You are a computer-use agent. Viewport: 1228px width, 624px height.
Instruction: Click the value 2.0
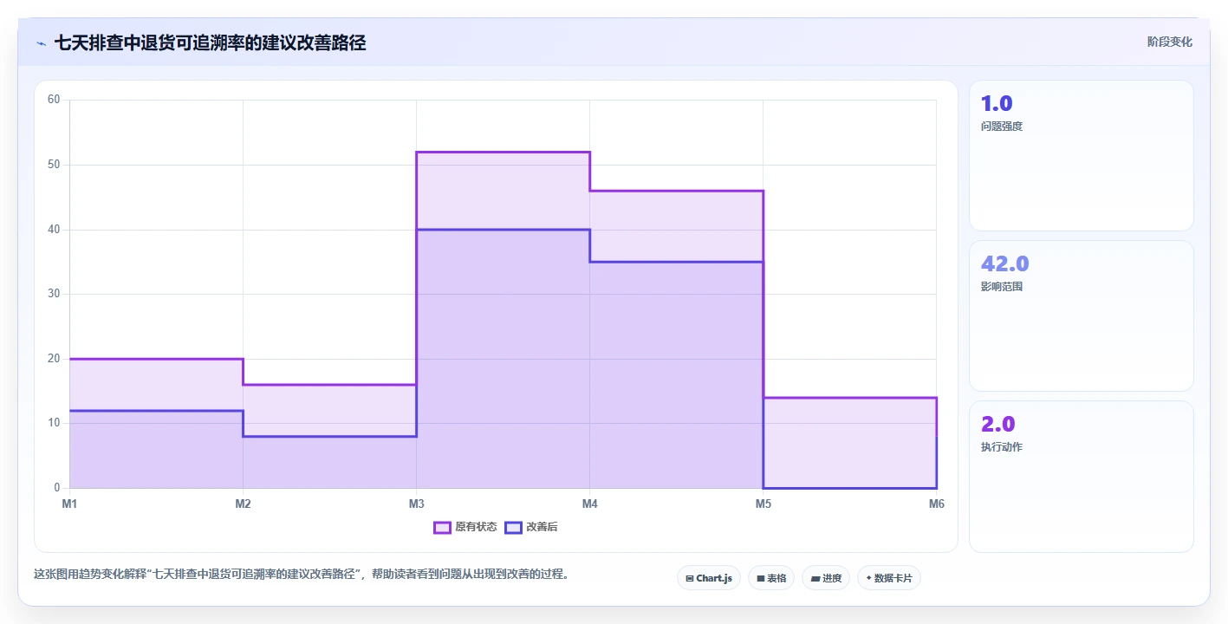pos(997,424)
